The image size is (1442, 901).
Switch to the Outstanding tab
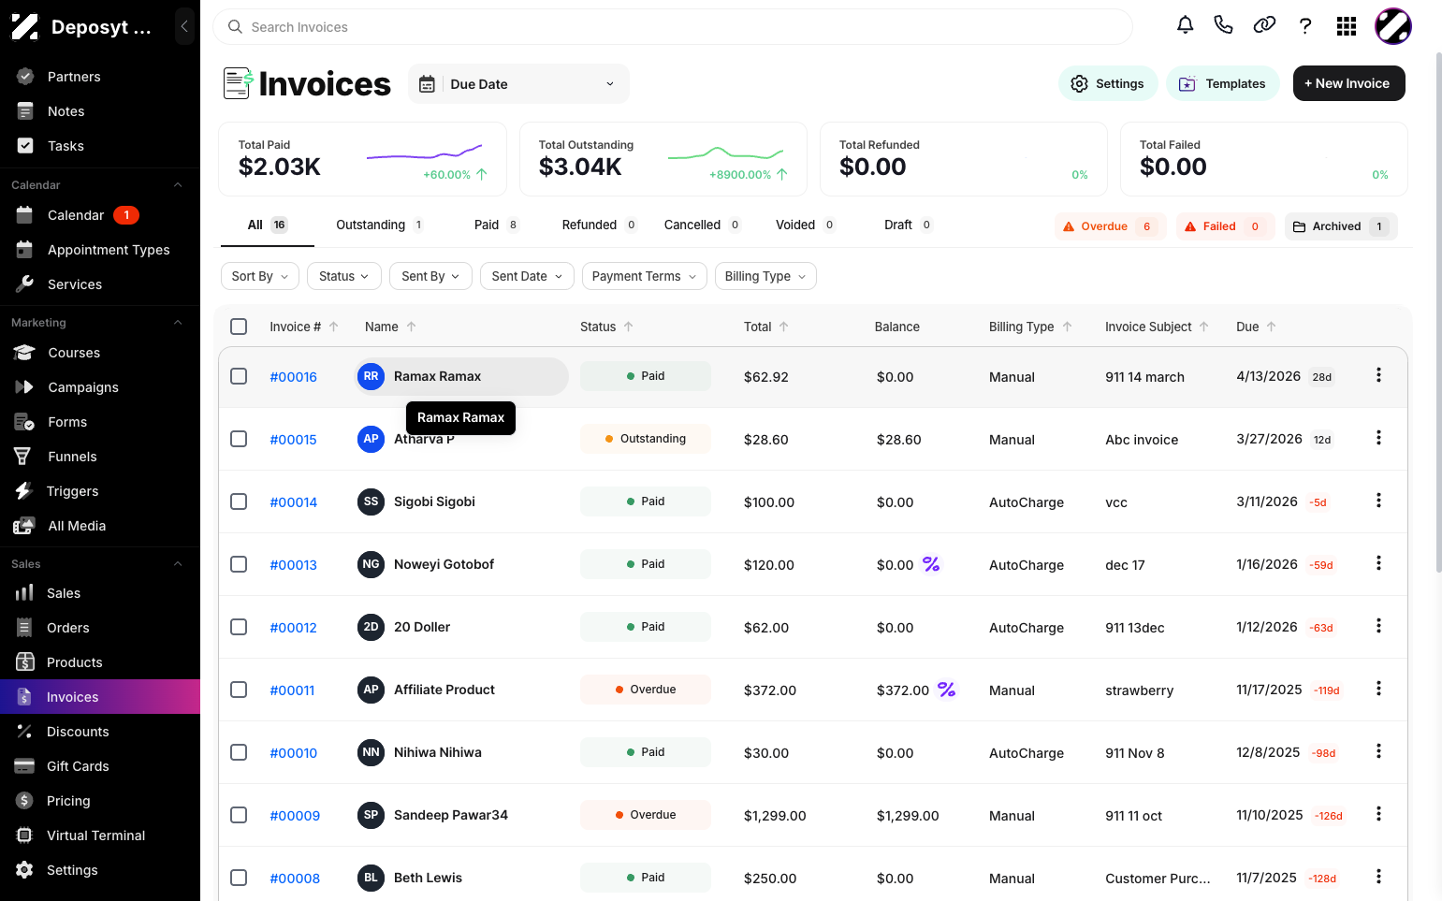(379, 225)
